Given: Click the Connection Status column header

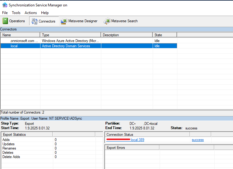Looking at the screenshot, I should [x=147, y=135].
